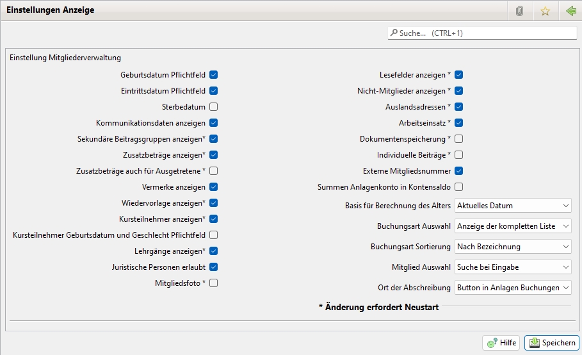The height and width of the screenshot is (355, 582).
Task: Disable the Geburtsdatum Pflichtfeld checkbox
Action: 214,75
